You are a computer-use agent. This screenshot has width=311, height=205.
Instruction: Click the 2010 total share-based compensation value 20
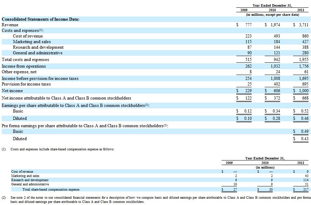(271, 190)
